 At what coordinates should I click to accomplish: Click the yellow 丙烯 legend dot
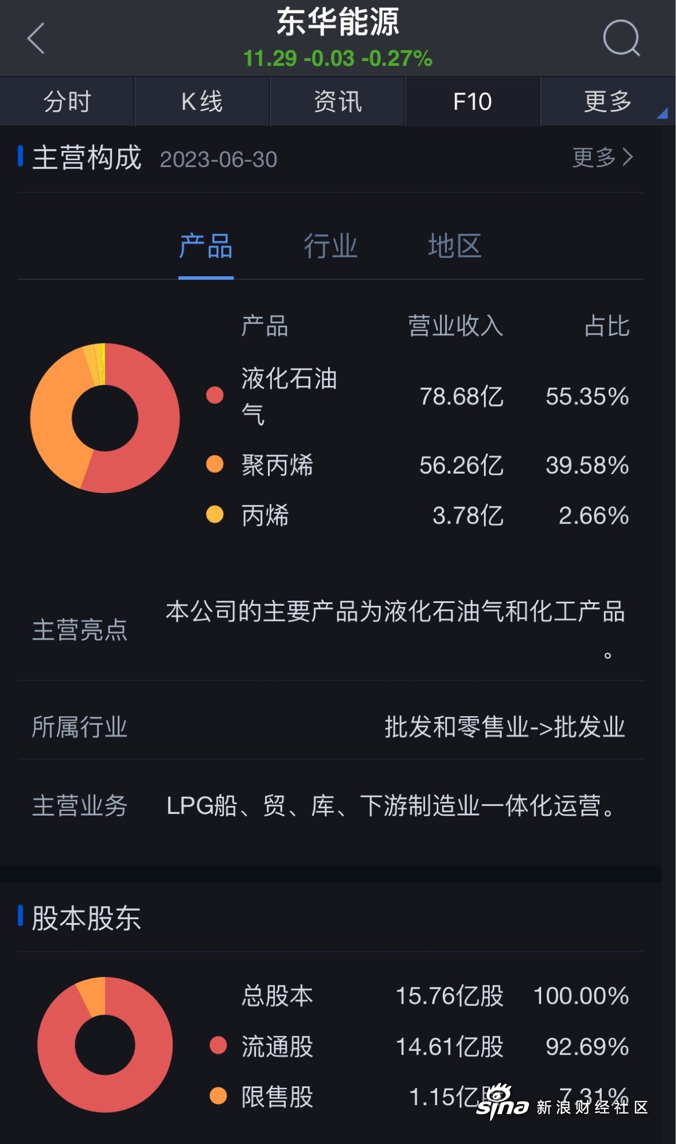tap(215, 514)
